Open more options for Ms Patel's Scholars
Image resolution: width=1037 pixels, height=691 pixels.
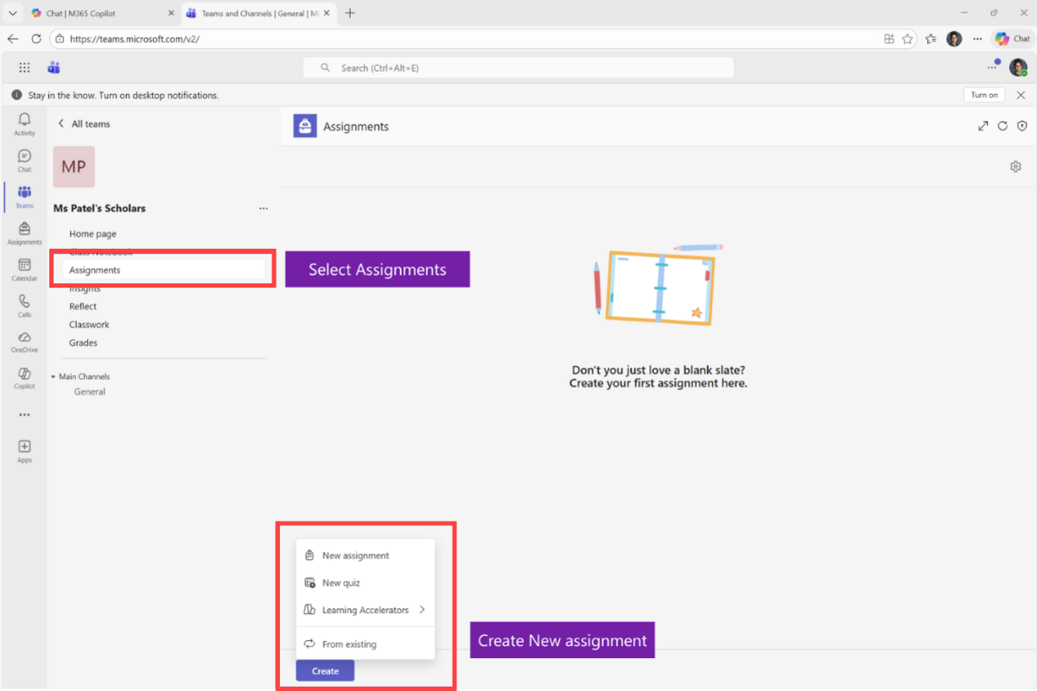(264, 208)
